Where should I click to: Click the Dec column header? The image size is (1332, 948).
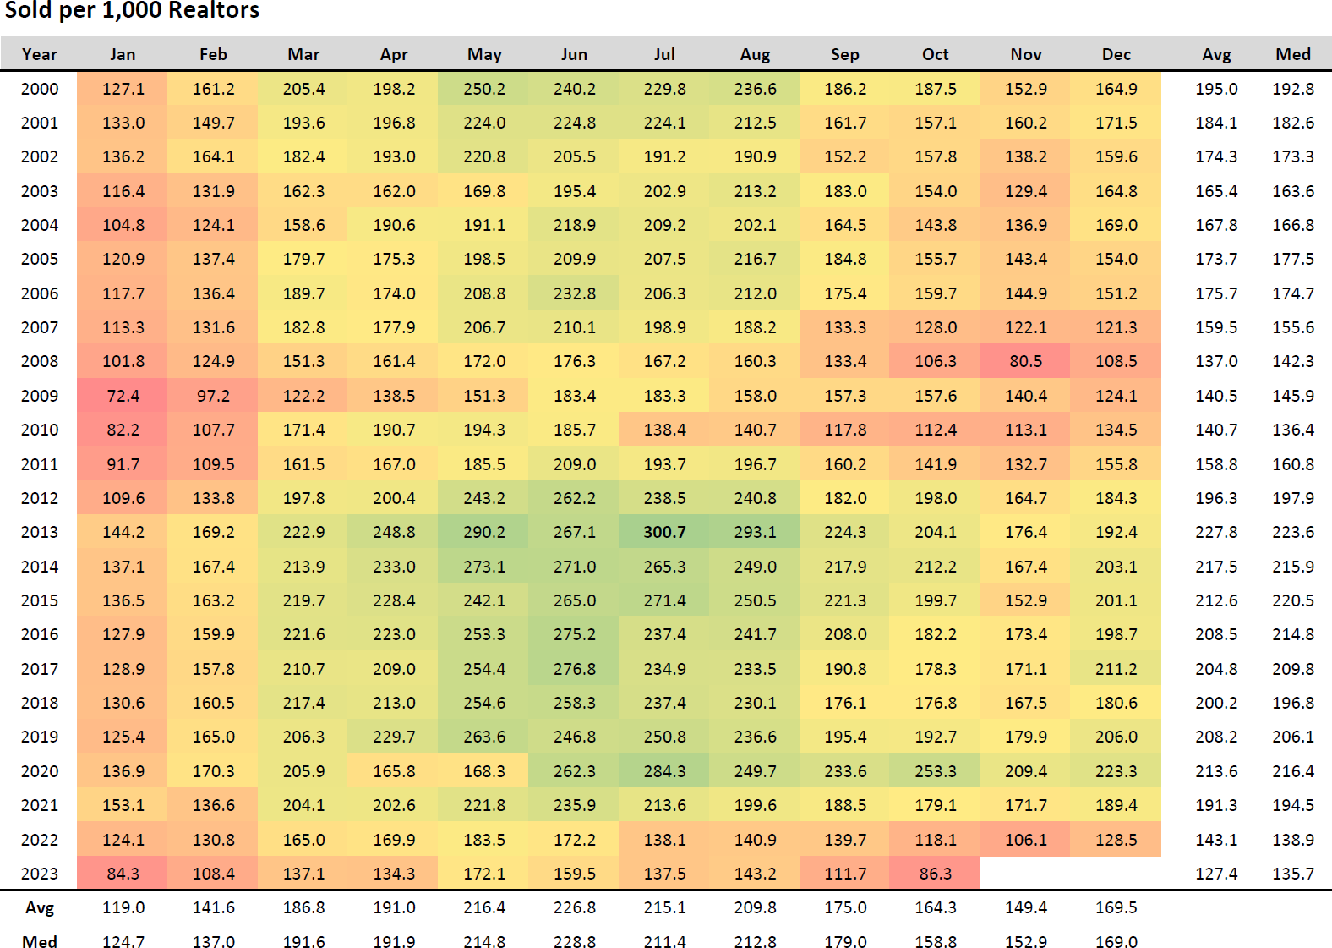point(1116,54)
